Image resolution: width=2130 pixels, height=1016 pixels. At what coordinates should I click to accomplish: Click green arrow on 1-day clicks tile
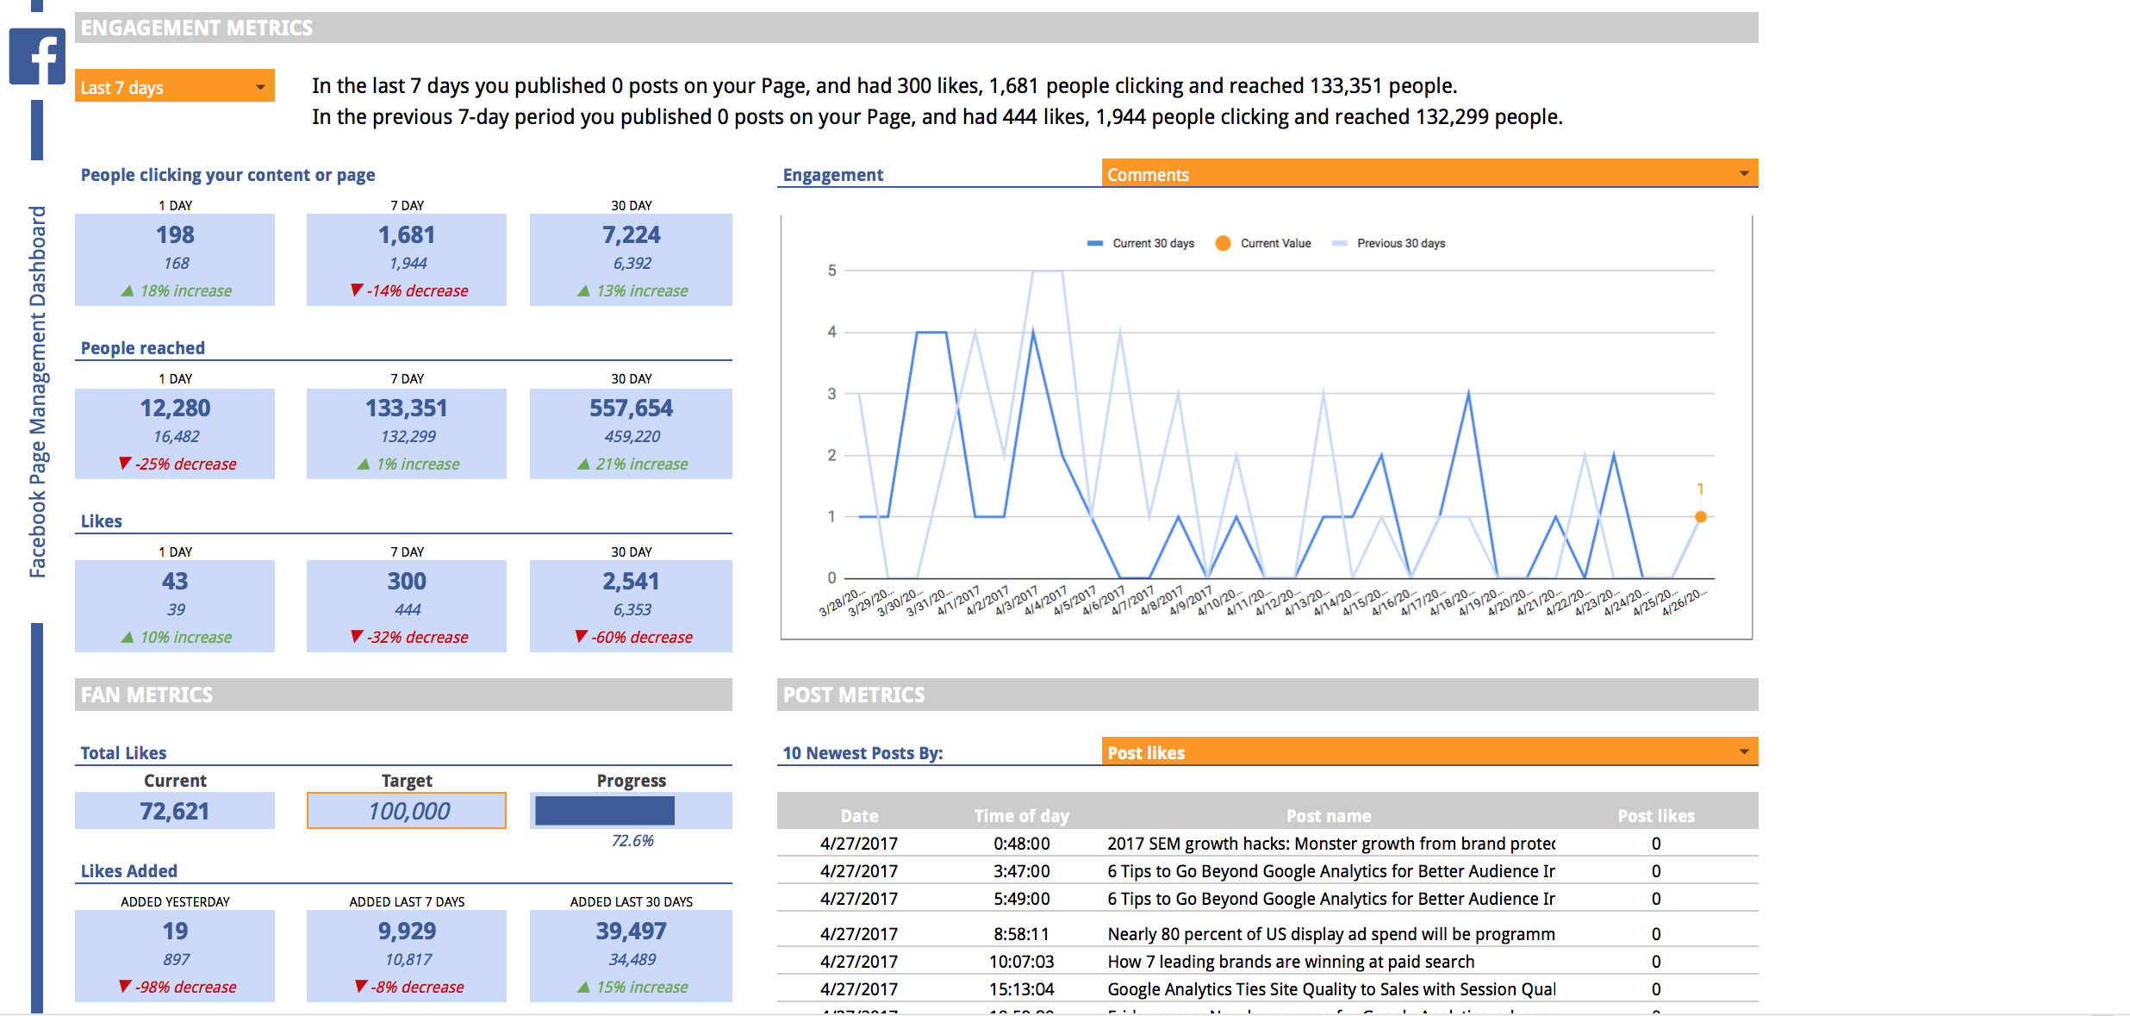pyautogui.click(x=128, y=291)
